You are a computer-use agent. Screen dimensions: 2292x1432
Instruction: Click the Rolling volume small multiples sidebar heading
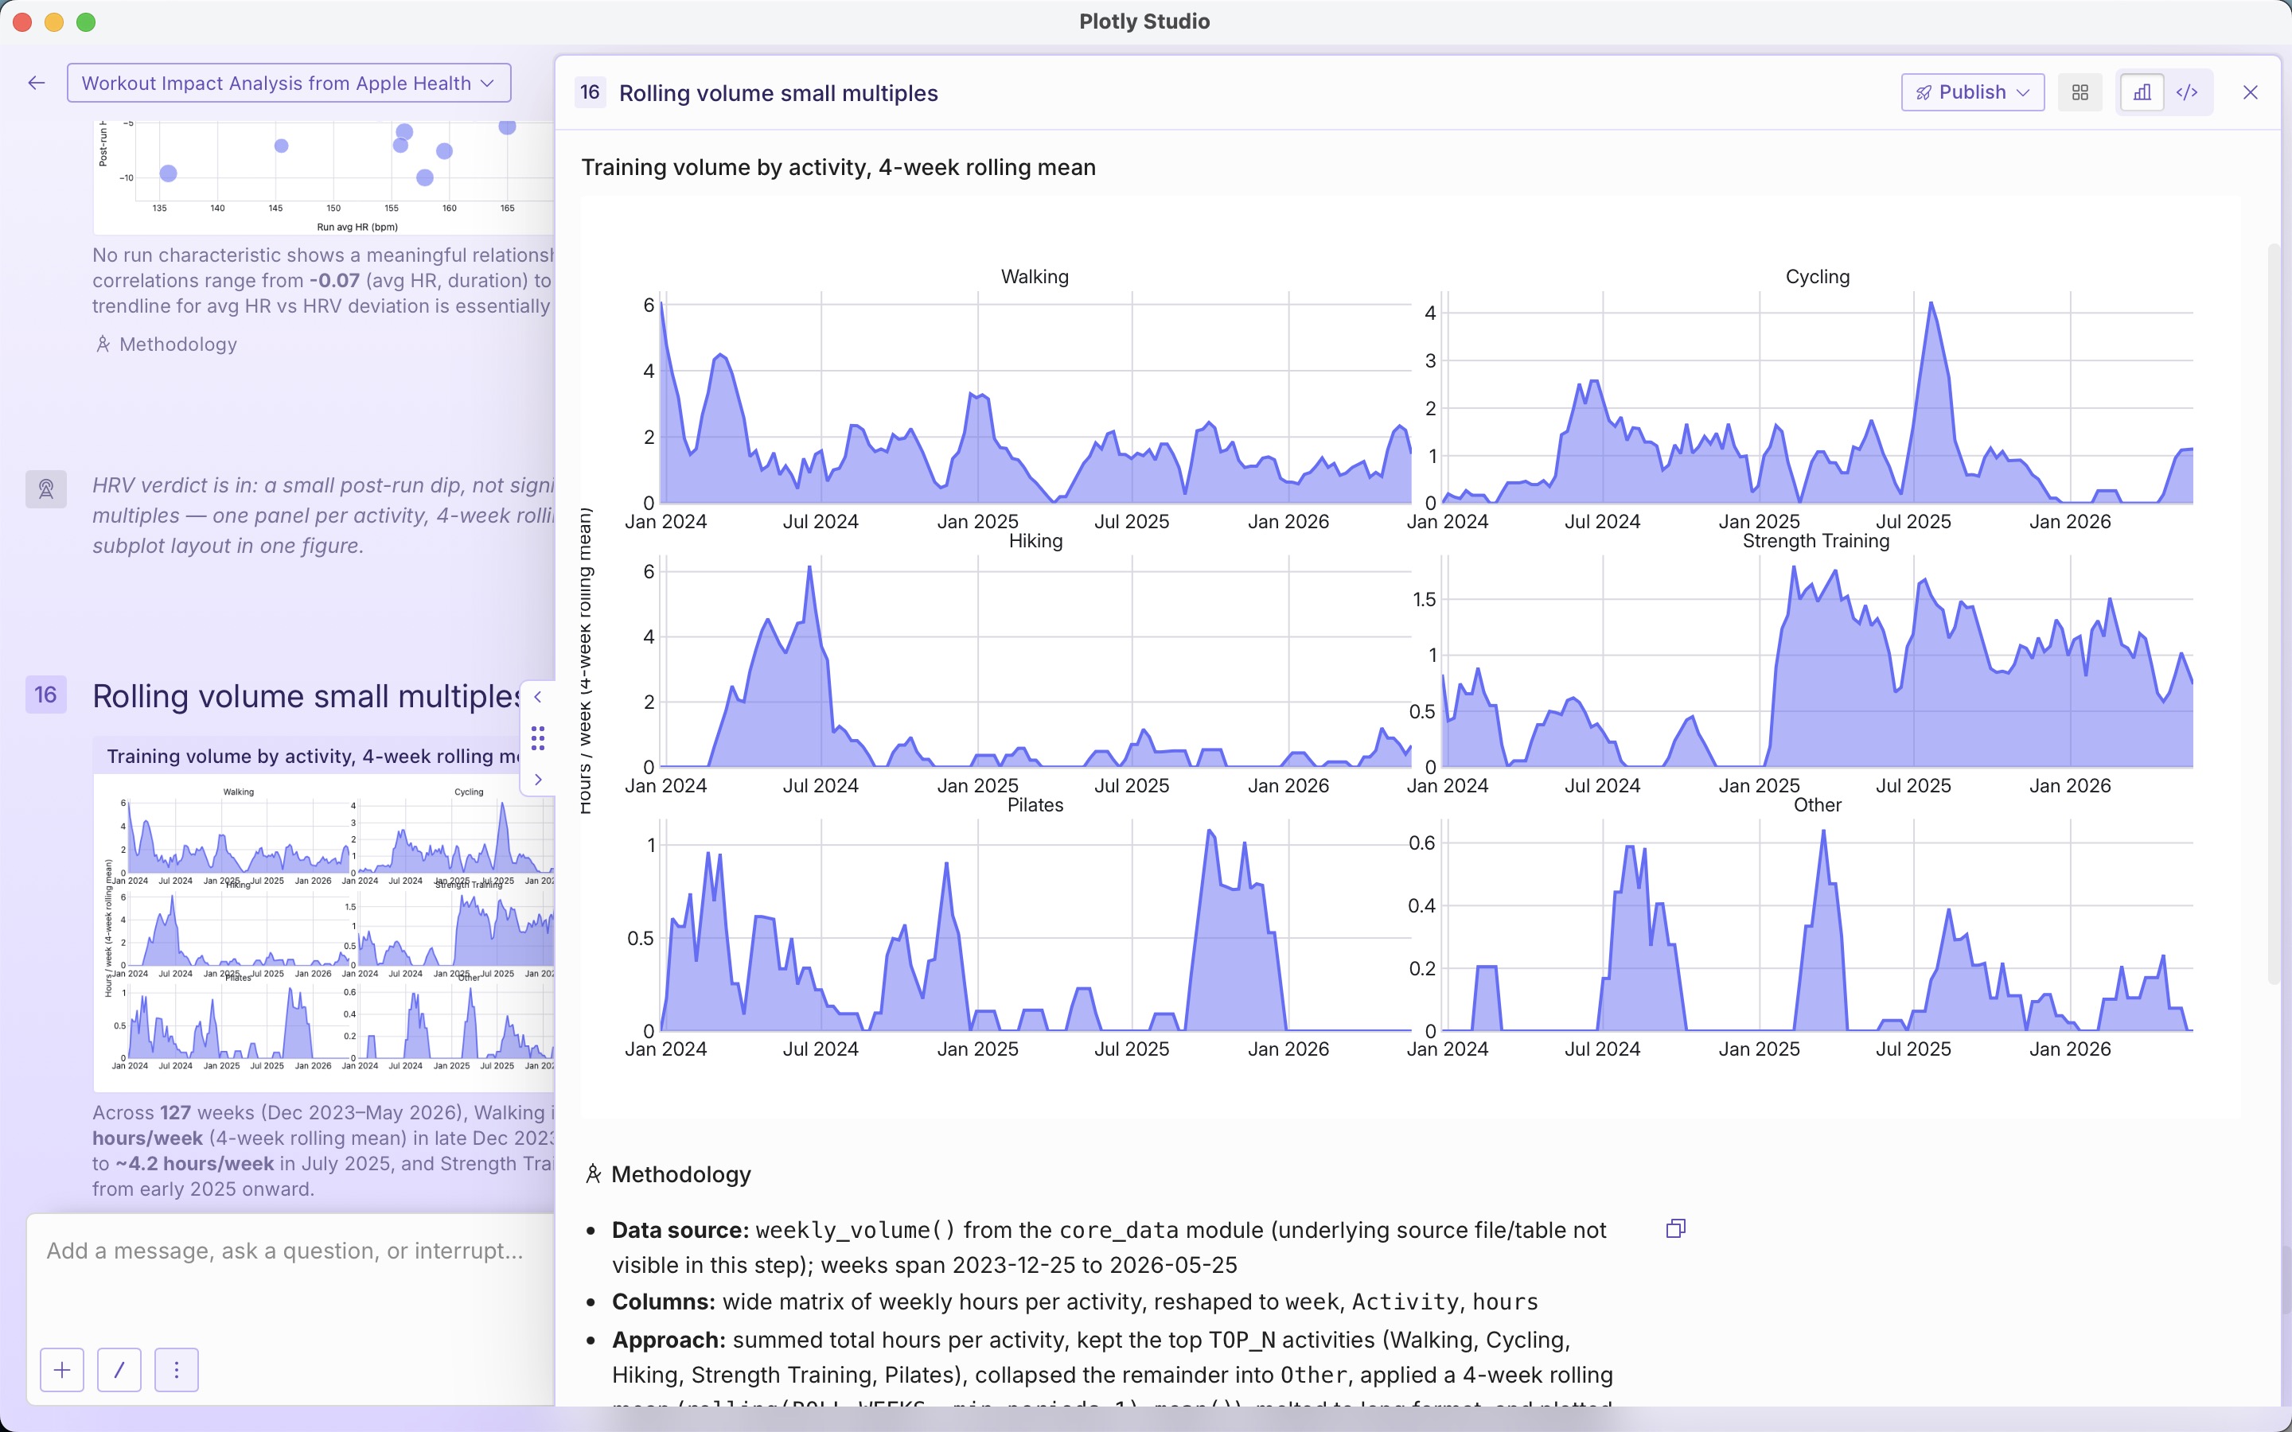tap(308, 696)
